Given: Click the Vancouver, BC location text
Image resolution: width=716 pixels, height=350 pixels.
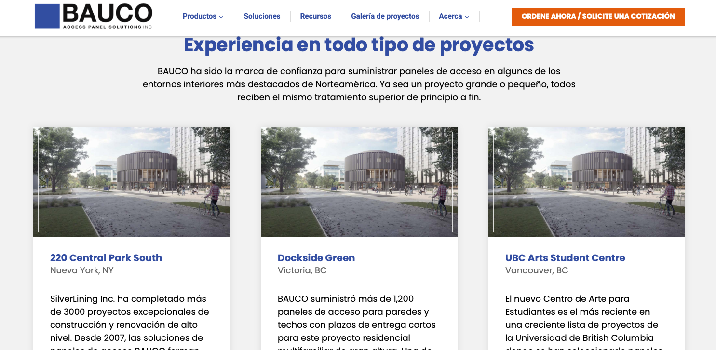Looking at the screenshot, I should point(537,270).
